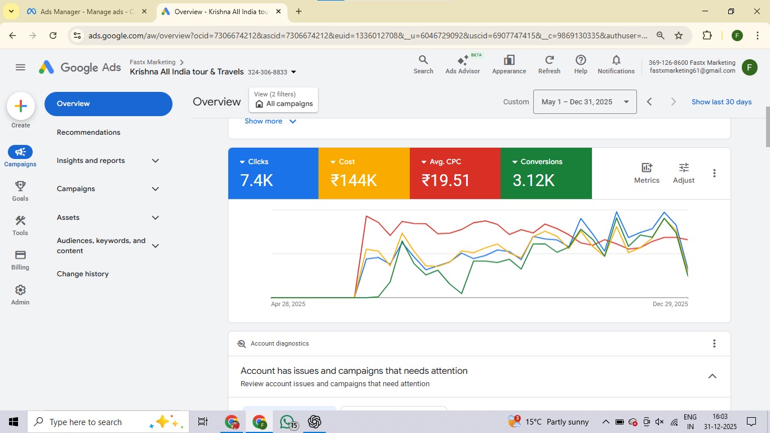
Task: Go to Billing in the sidebar
Action: (20, 260)
